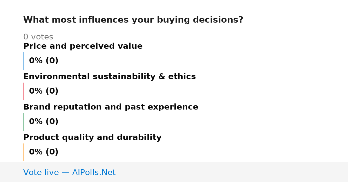This screenshot has height=182, width=348.
Task: Open the Vote live — AIPolls.Net link
Action: [69, 172]
